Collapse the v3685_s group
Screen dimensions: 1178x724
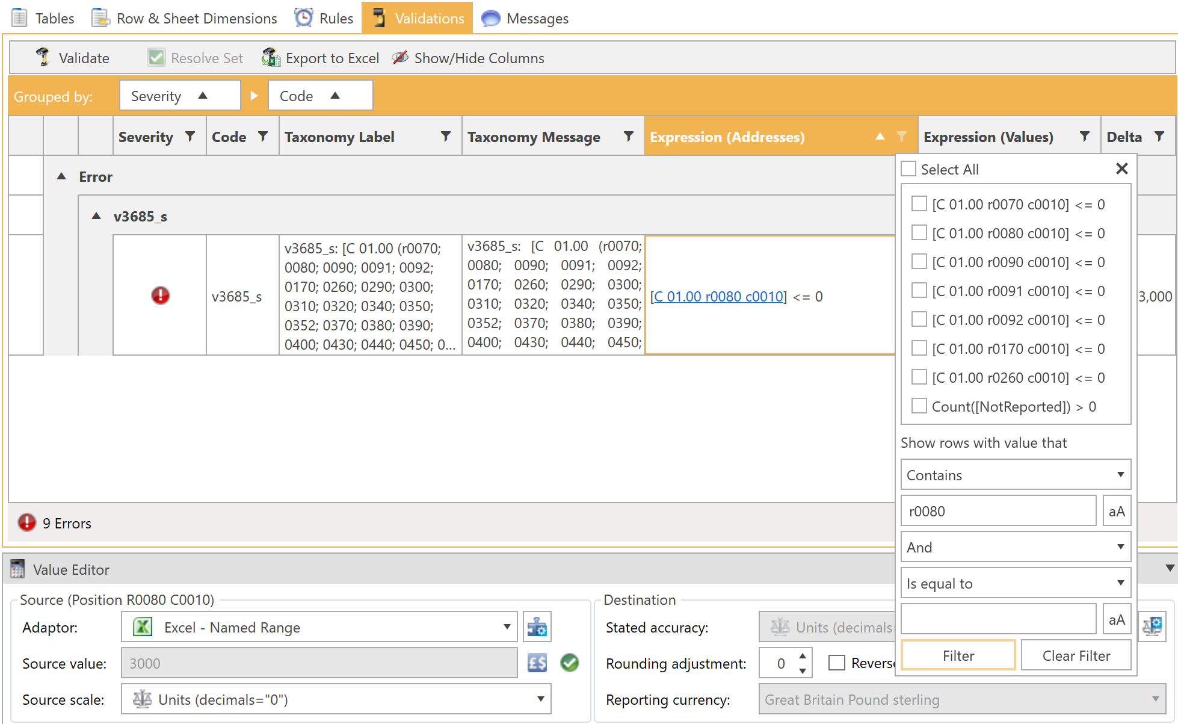tap(96, 216)
